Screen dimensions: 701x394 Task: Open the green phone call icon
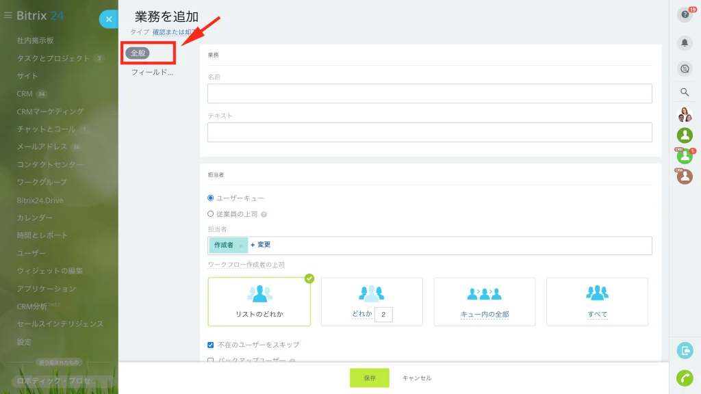click(x=685, y=378)
